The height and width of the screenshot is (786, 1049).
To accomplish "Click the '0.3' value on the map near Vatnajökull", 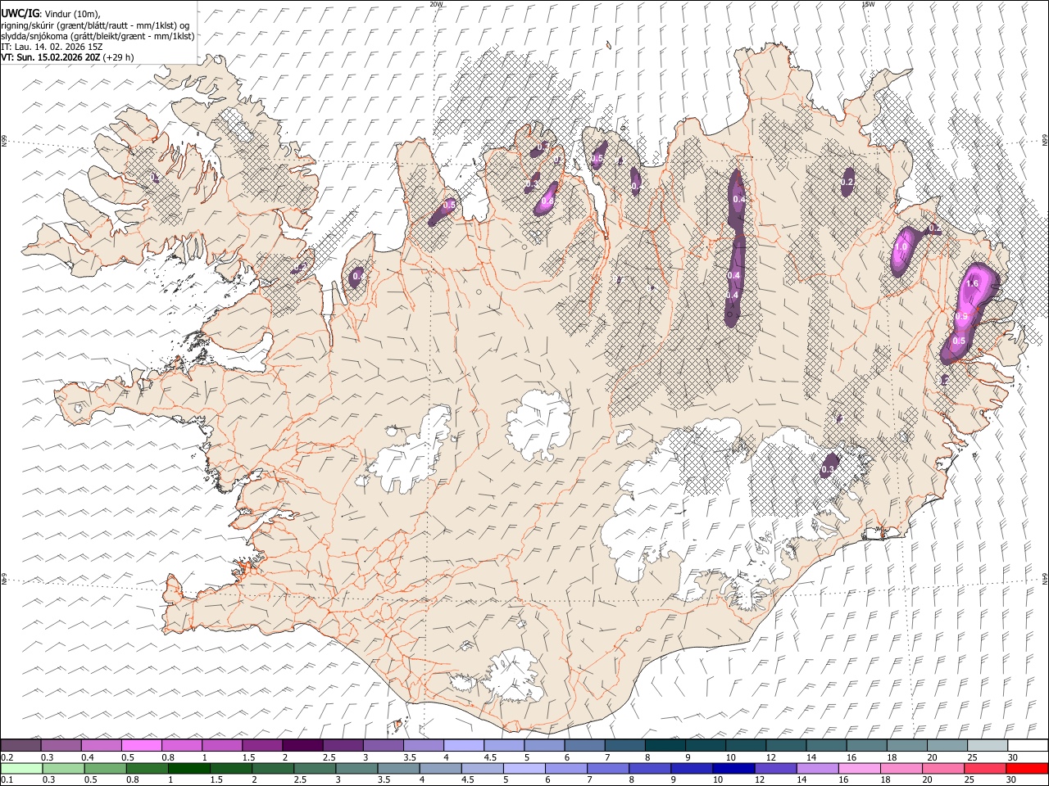I will point(827,470).
